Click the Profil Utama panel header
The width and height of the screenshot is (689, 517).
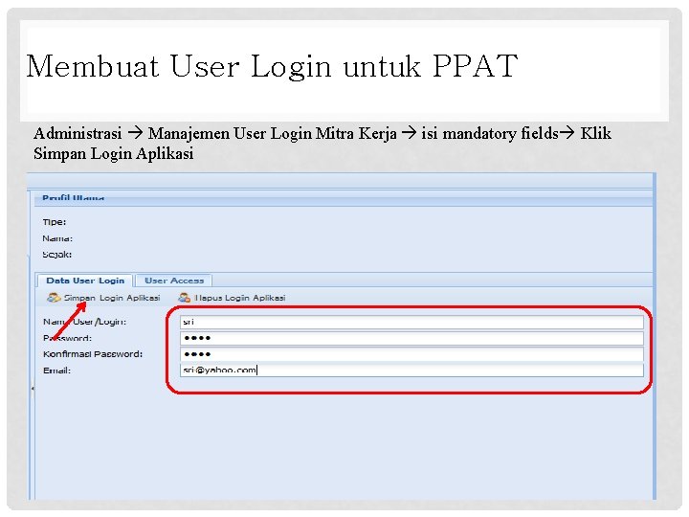coord(343,198)
